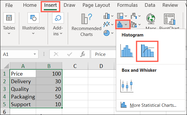The width and height of the screenshot is (187, 115).
Task: Open the Formulas ribbon tab
Action: click(x=127, y=5)
